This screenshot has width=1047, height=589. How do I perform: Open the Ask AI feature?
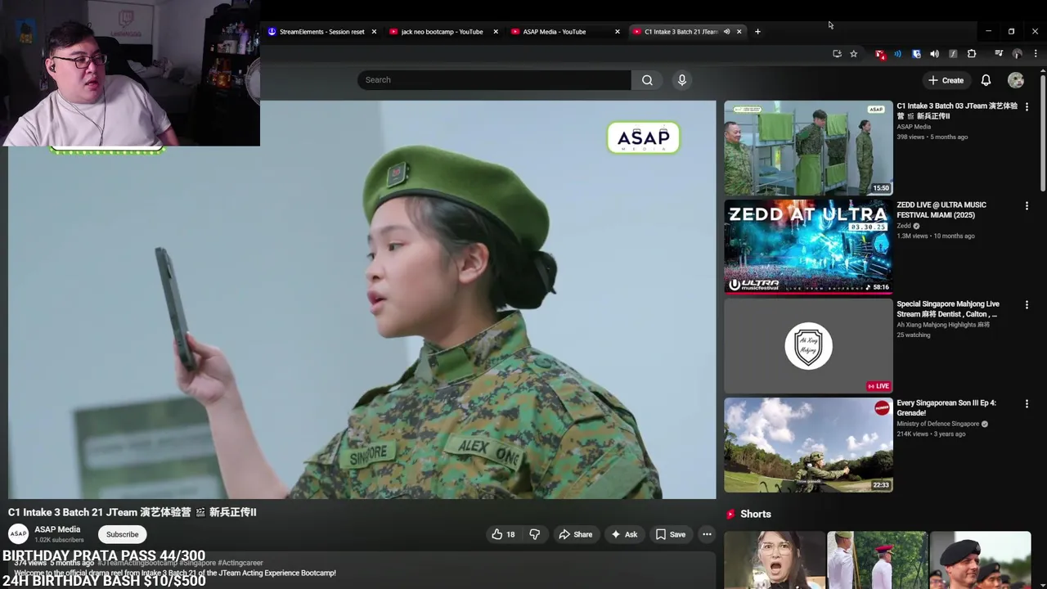tap(624, 534)
